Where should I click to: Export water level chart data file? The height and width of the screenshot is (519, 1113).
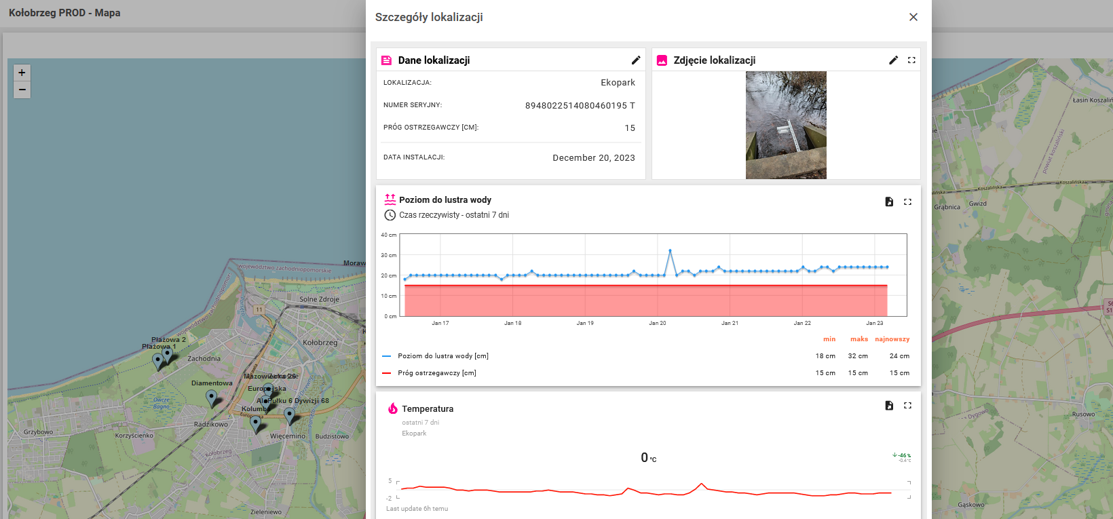coord(889,201)
